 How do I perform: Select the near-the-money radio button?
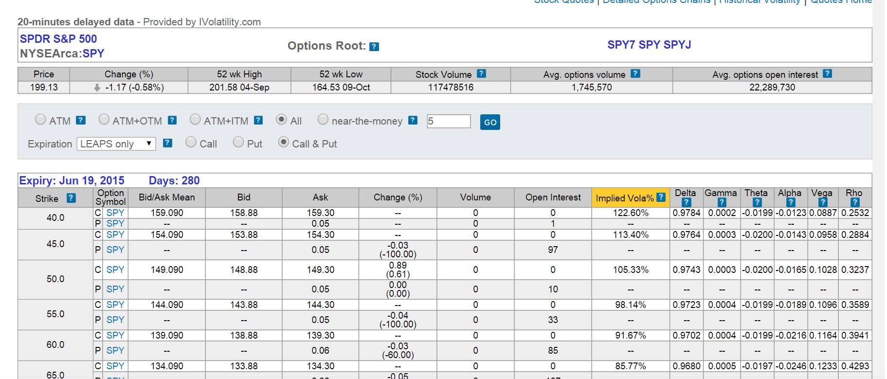(323, 119)
